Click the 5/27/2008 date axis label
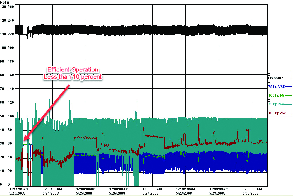293x196 pixels. (x=150, y=193)
